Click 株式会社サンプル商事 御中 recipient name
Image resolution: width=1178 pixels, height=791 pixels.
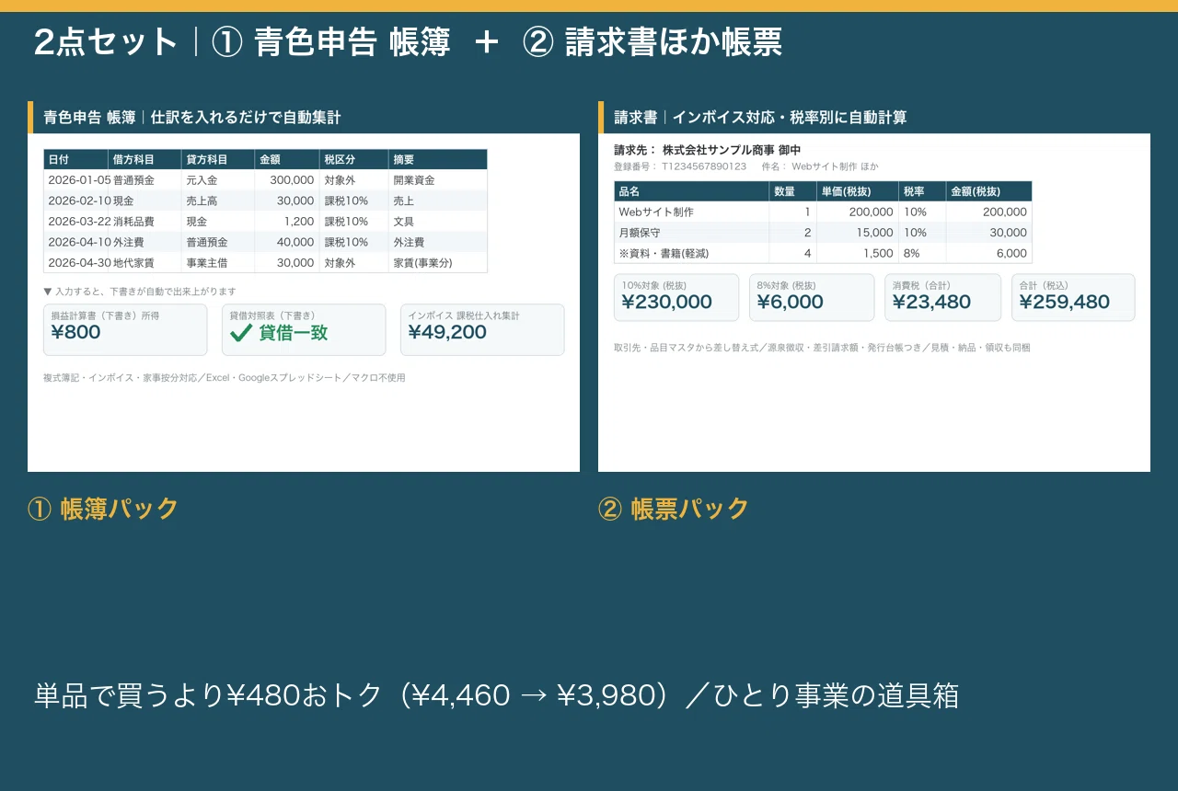(x=732, y=150)
